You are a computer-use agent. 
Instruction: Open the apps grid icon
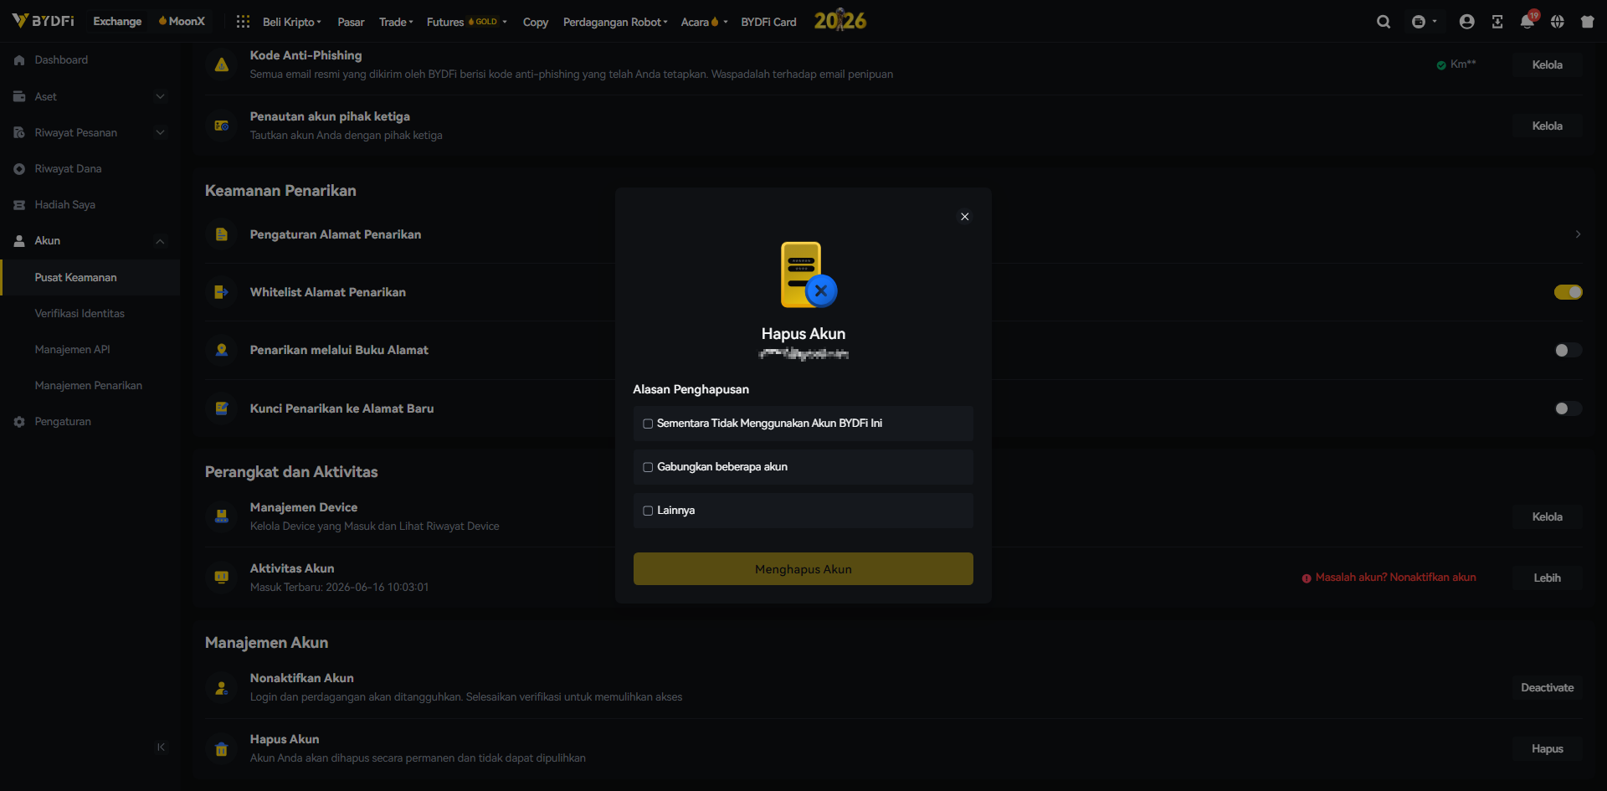tap(243, 22)
